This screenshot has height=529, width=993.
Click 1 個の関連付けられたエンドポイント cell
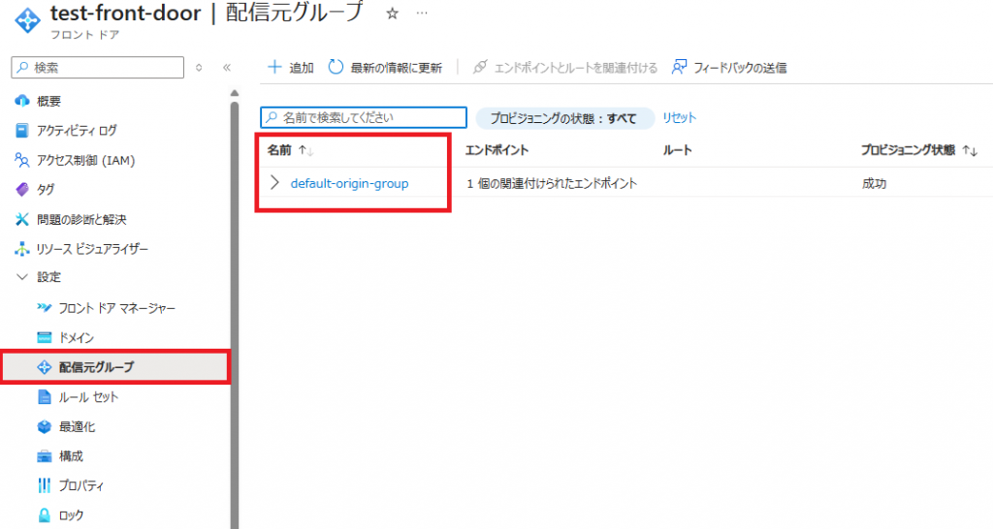(x=552, y=183)
